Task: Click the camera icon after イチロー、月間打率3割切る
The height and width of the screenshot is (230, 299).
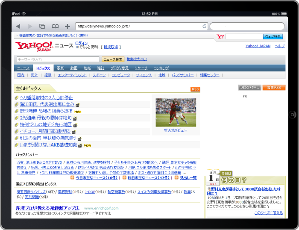Action: pyautogui.click(x=74, y=132)
